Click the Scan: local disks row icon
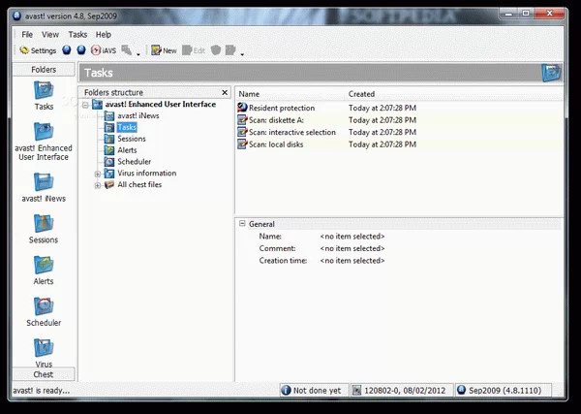This screenshot has height=414, width=581. 242,143
